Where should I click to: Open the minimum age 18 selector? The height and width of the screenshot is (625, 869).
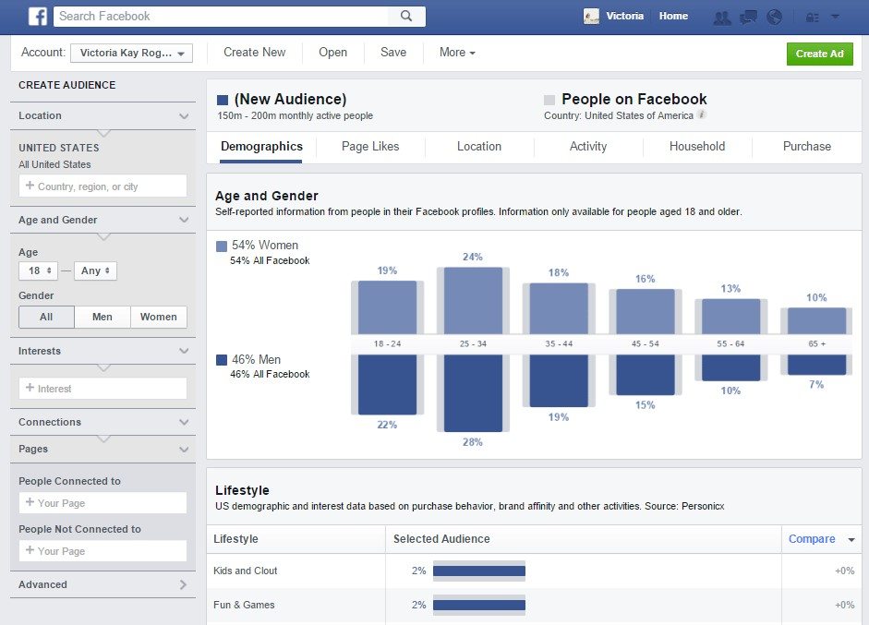click(38, 270)
